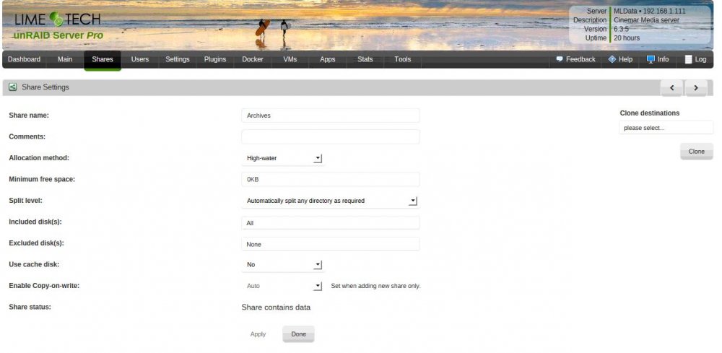Click the 'unRAID Server Pro' title text
The image size is (722, 353).
[x=58, y=36]
